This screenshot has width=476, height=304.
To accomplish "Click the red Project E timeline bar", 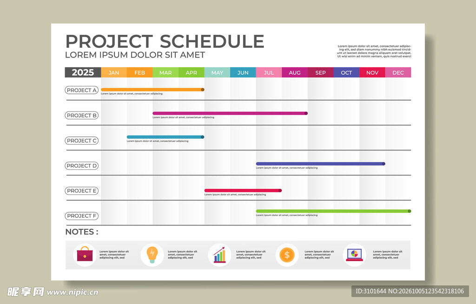I will (243, 190).
